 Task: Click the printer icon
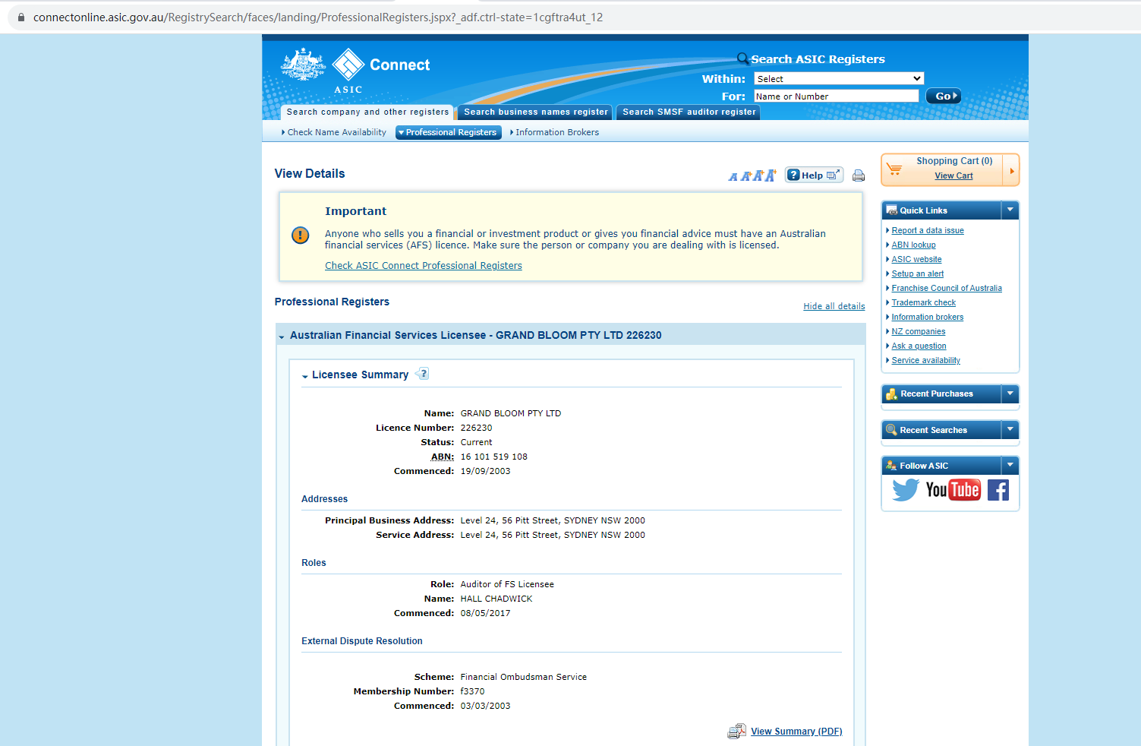pyautogui.click(x=859, y=175)
